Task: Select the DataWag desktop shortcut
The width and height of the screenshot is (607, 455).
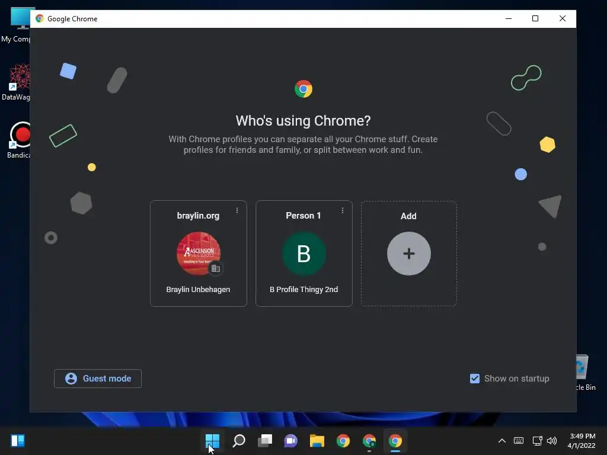Action: point(15,82)
